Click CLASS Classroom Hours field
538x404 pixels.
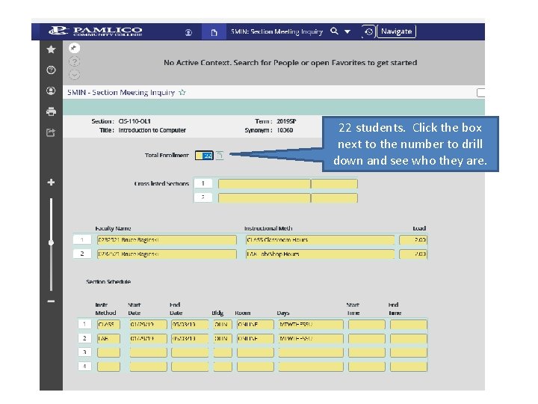click(320, 240)
